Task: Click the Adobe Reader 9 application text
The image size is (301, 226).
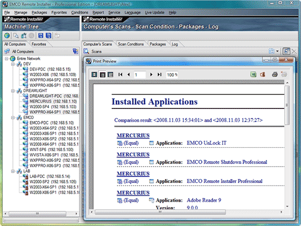Action: tap(204, 200)
